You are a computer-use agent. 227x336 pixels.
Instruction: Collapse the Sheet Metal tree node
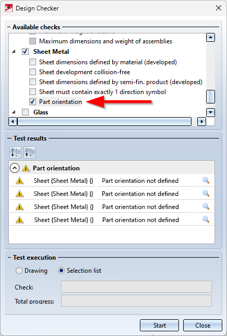pos(14,52)
